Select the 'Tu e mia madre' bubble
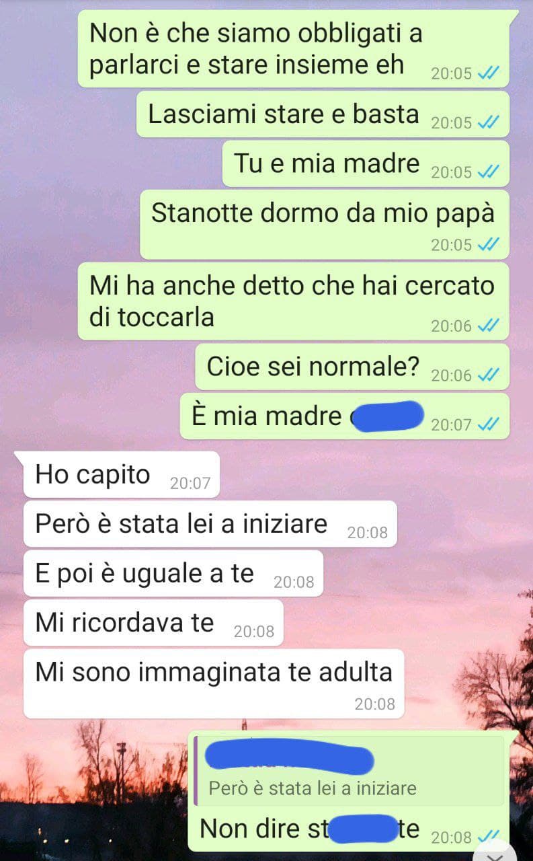Screen dimensions: 533x861 tap(366, 163)
